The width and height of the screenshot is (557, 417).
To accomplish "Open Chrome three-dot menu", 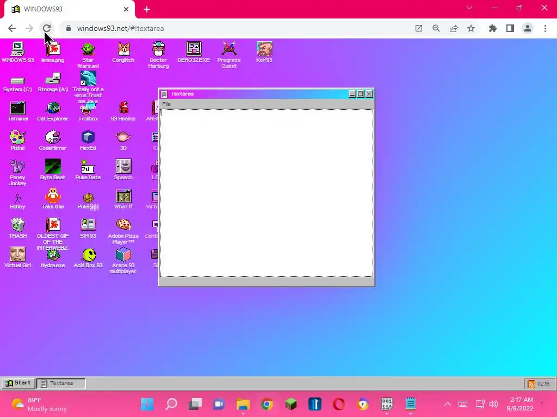I will coord(545,28).
